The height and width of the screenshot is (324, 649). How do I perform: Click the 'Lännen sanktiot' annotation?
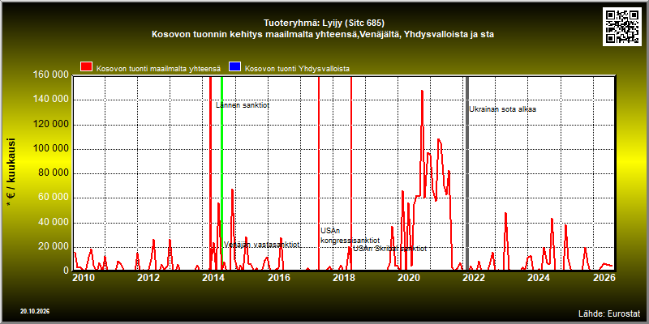pyautogui.click(x=243, y=105)
